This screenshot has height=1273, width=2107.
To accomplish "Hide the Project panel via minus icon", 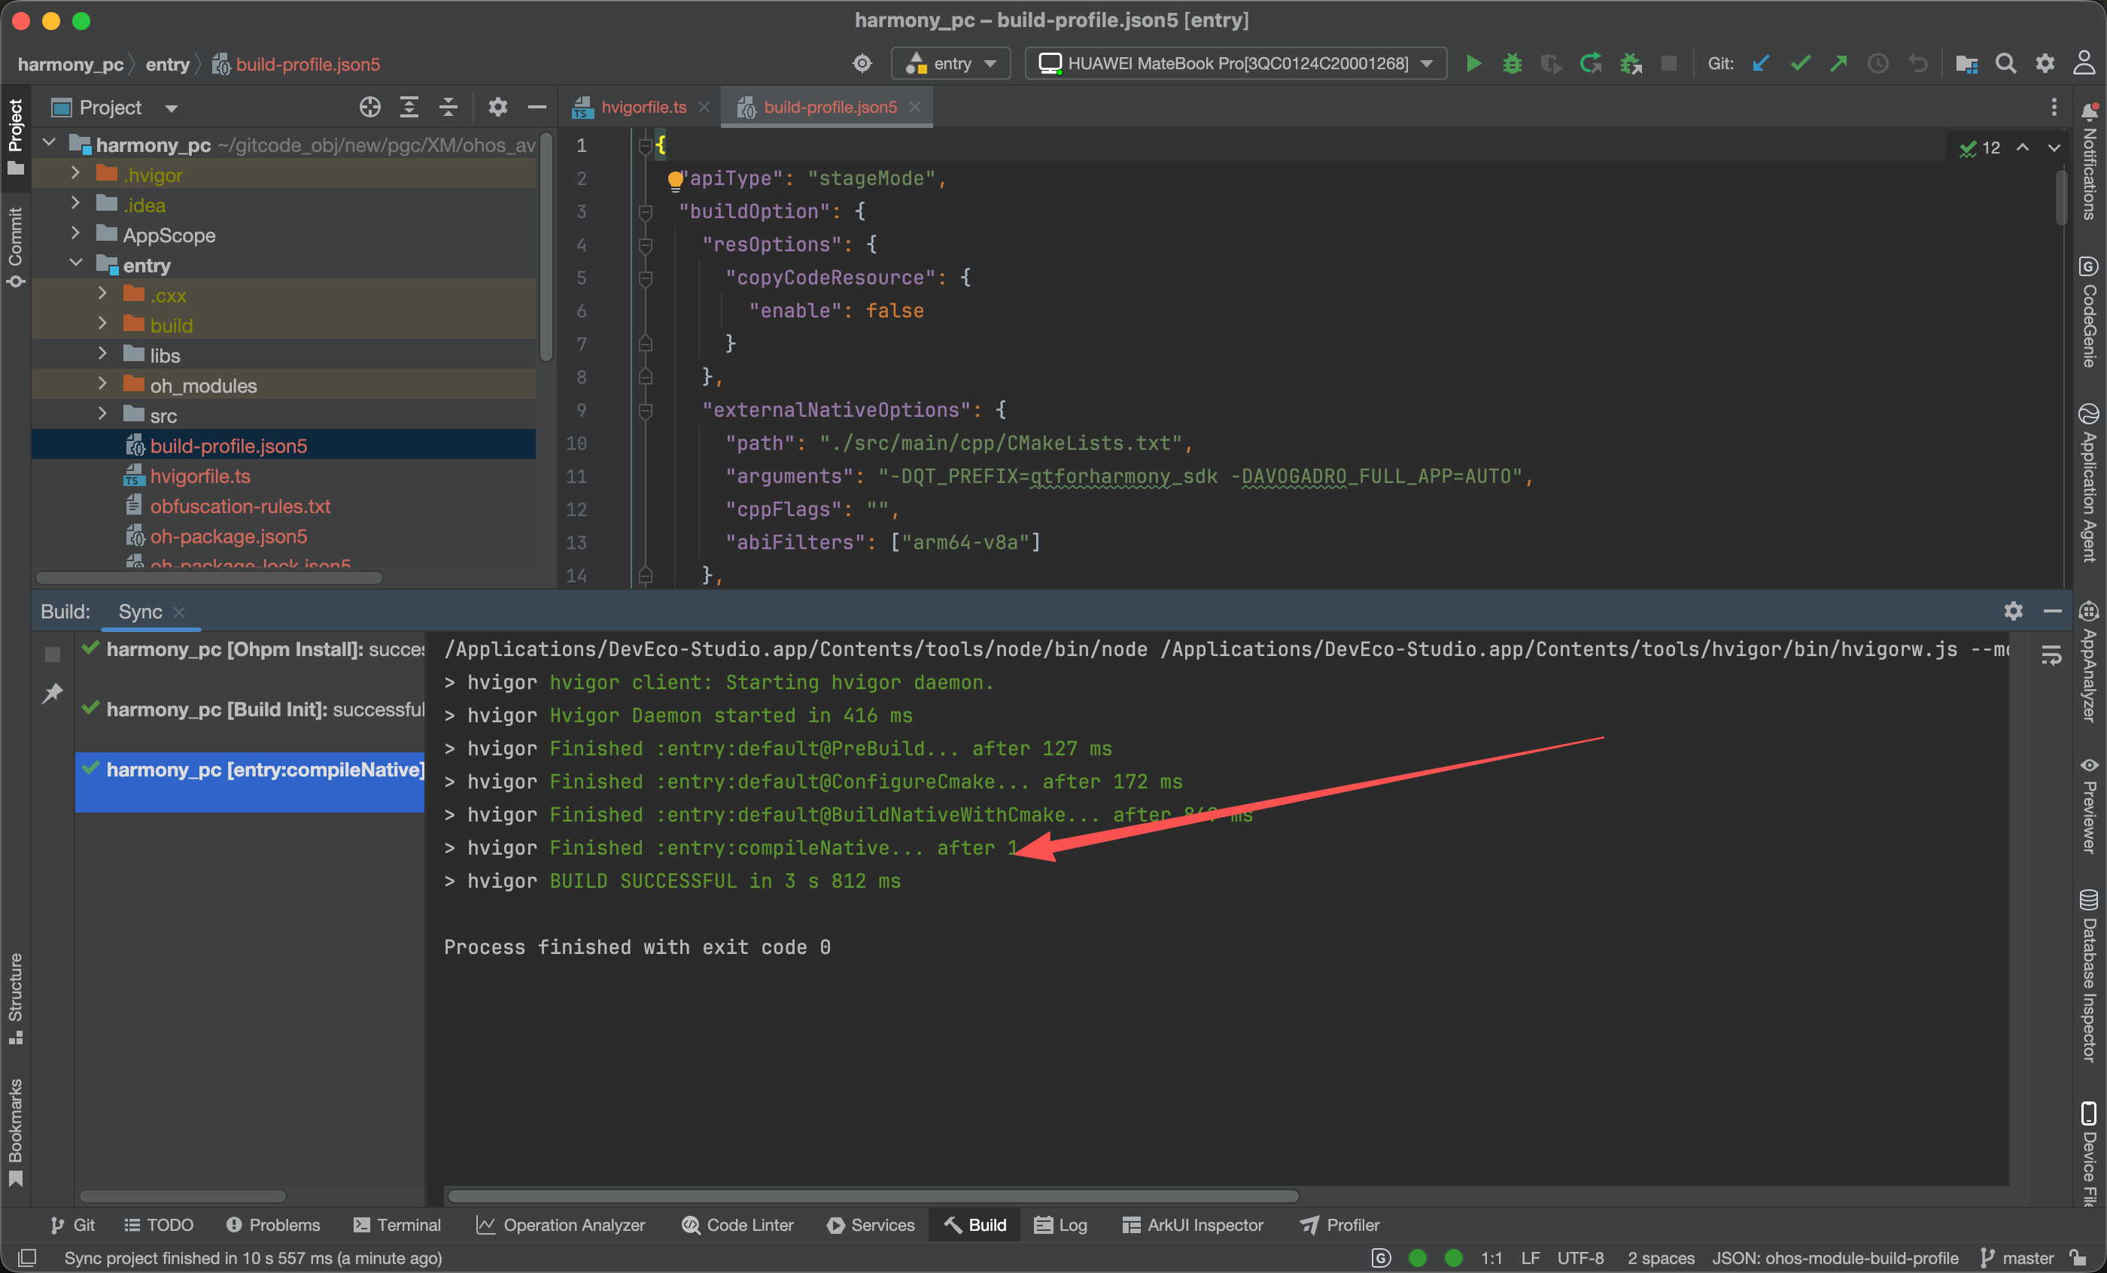I will coord(537,107).
